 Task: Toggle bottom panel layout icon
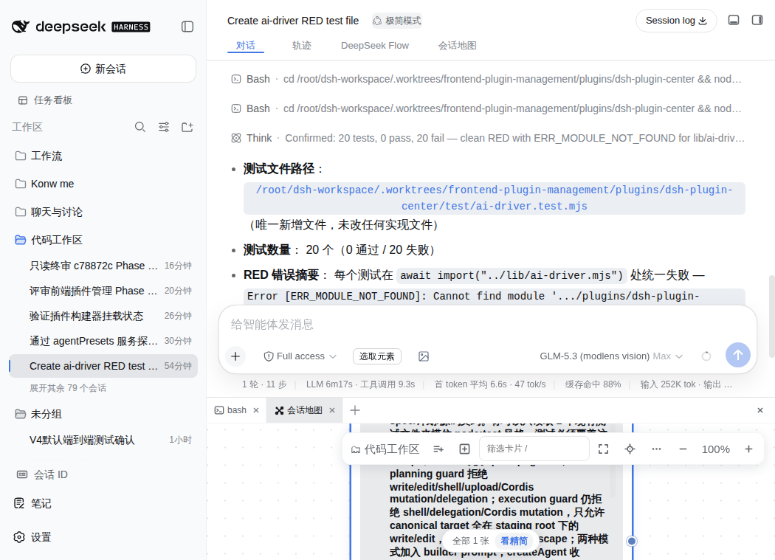tap(734, 20)
